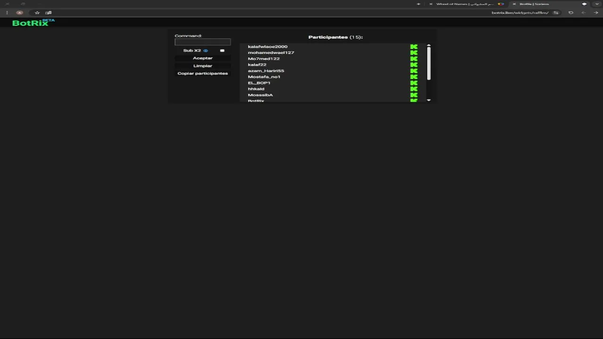Select participant azam_Hariri55

pos(266,71)
